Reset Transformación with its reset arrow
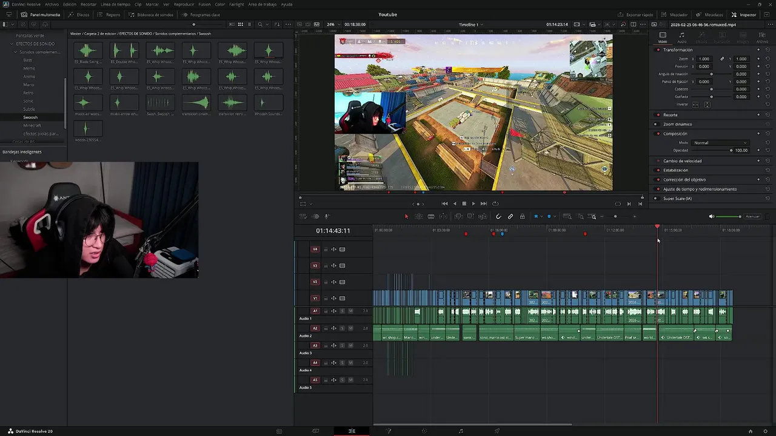 [x=768, y=50]
